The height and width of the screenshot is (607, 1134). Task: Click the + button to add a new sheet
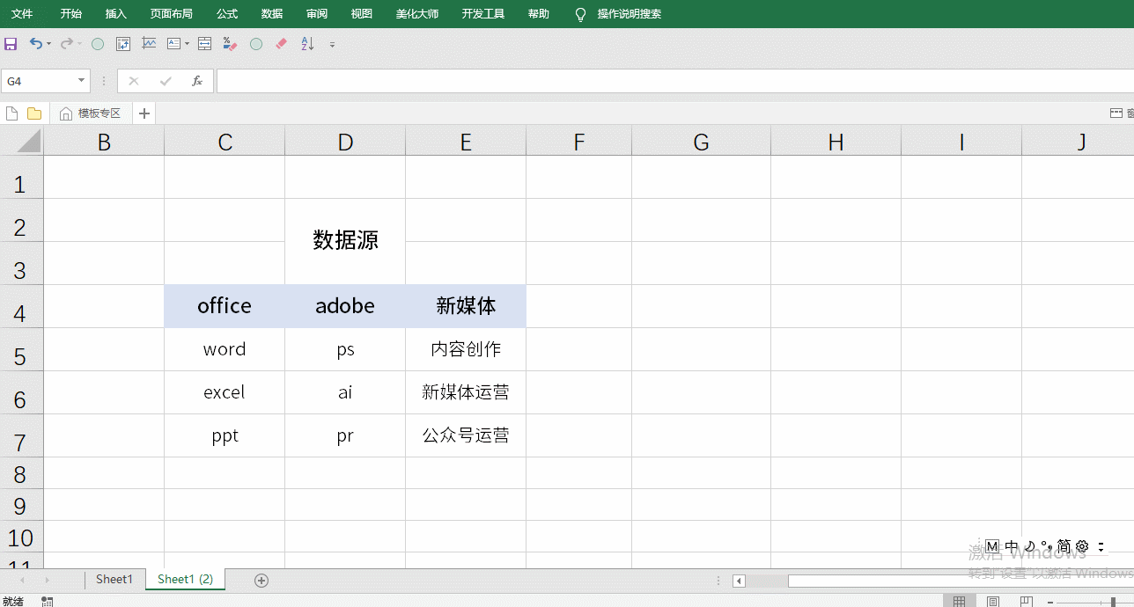[261, 580]
